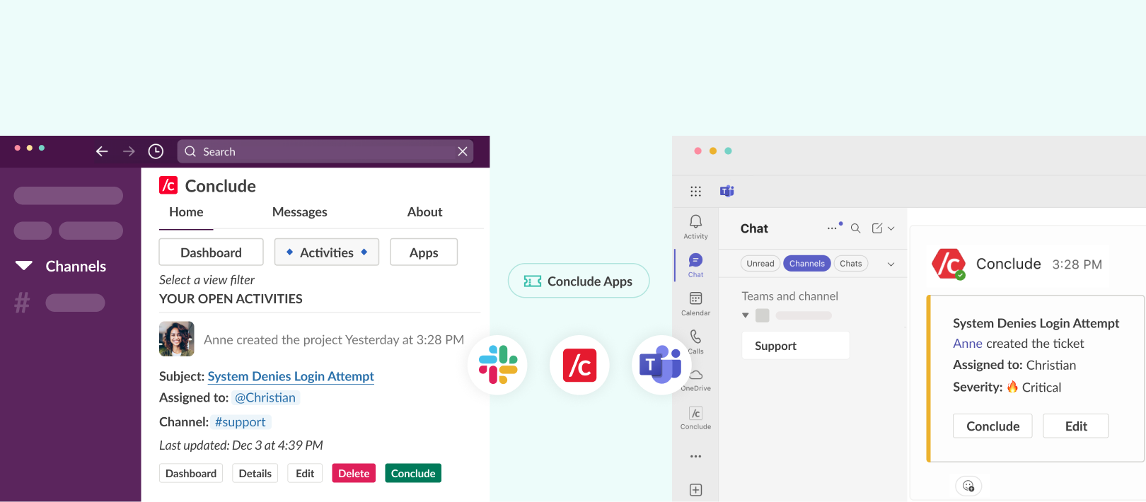
Task: Open System Denies Login Attempt link
Action: (x=291, y=376)
